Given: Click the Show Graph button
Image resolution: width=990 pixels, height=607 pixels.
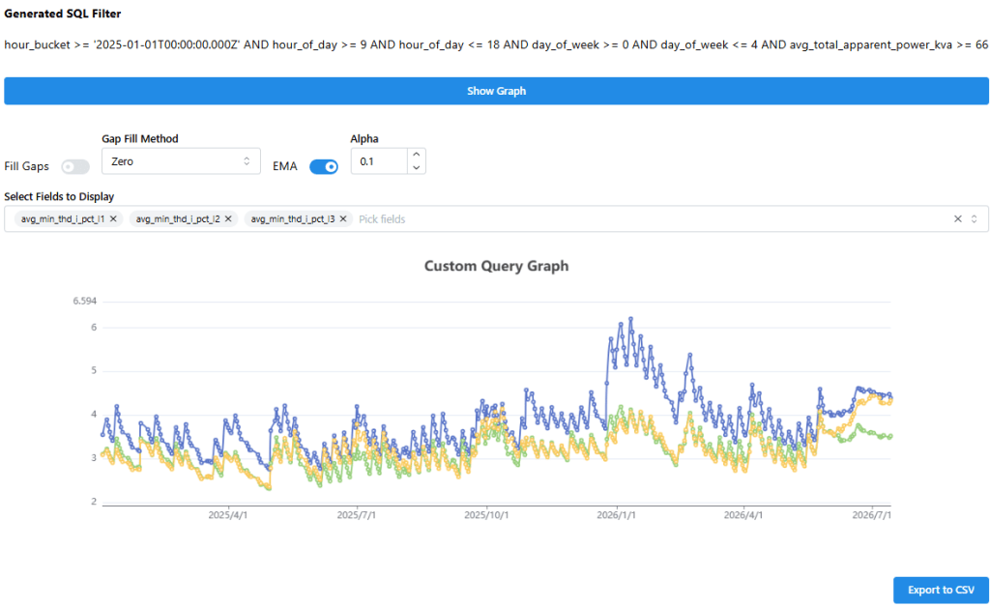Looking at the screenshot, I should tap(496, 91).
